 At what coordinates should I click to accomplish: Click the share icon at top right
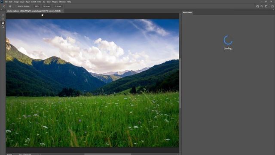(272, 6)
